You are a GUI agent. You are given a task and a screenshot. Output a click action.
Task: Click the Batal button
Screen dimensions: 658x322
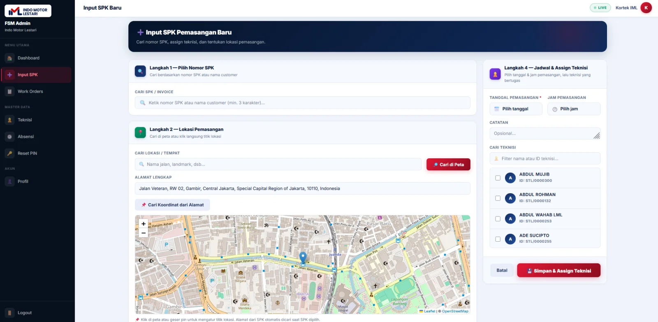502,271
